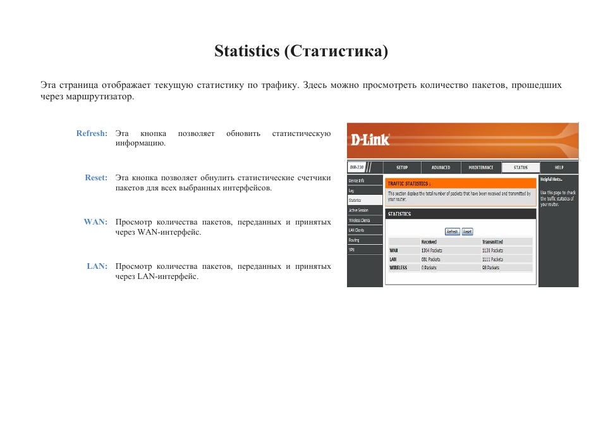Switch to the ADVANCED tab

(441, 168)
